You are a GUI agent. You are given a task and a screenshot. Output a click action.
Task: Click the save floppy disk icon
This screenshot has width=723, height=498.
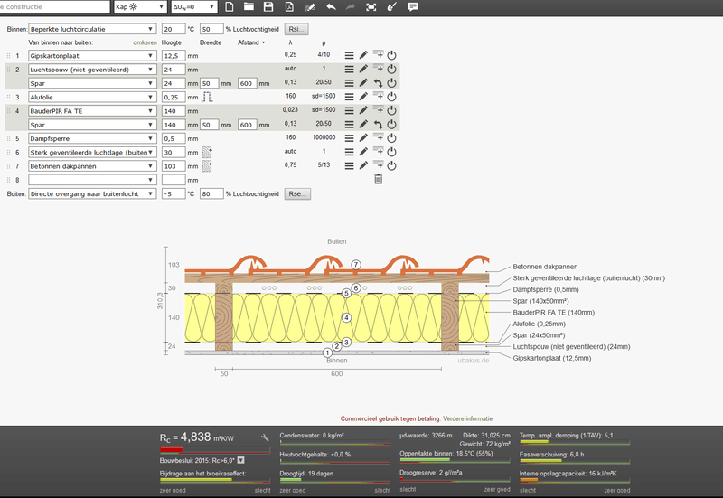pyautogui.click(x=268, y=6)
